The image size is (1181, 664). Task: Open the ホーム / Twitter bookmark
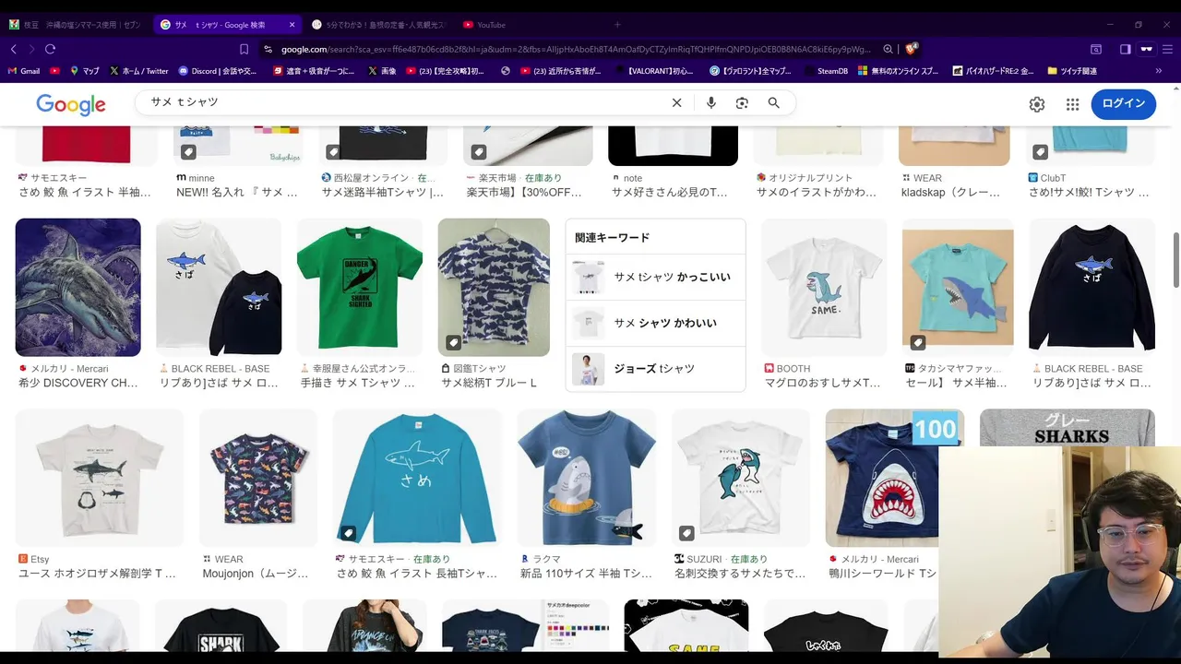(139, 70)
